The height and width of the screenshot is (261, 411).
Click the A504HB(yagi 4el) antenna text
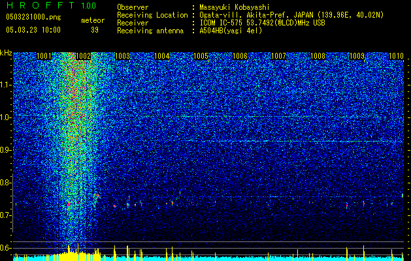tap(231, 31)
